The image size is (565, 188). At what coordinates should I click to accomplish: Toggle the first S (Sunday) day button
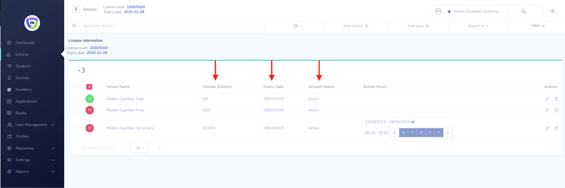395,133
